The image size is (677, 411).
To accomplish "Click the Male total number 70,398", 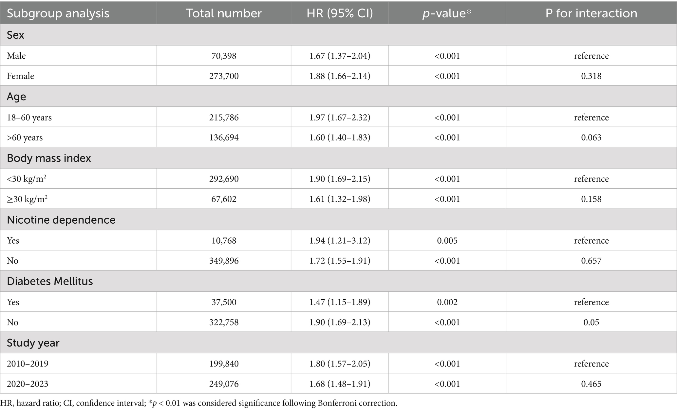I will click(x=224, y=56).
